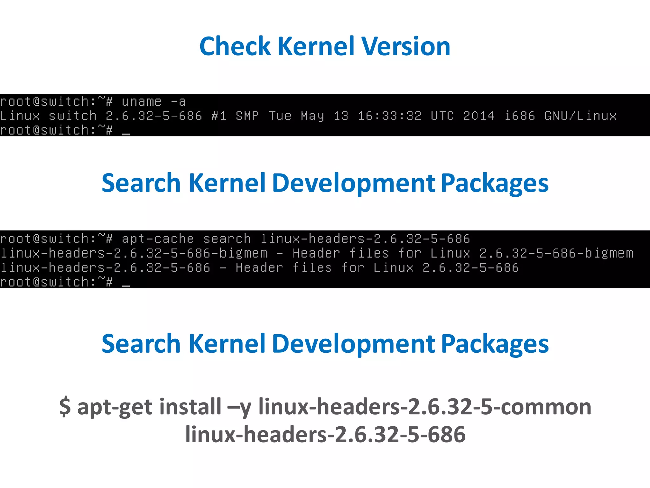Click 'i686' architecture text in uname output

(x=520, y=116)
